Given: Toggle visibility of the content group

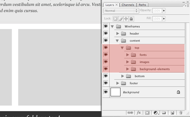Looking at the screenshot, I should [106, 40].
